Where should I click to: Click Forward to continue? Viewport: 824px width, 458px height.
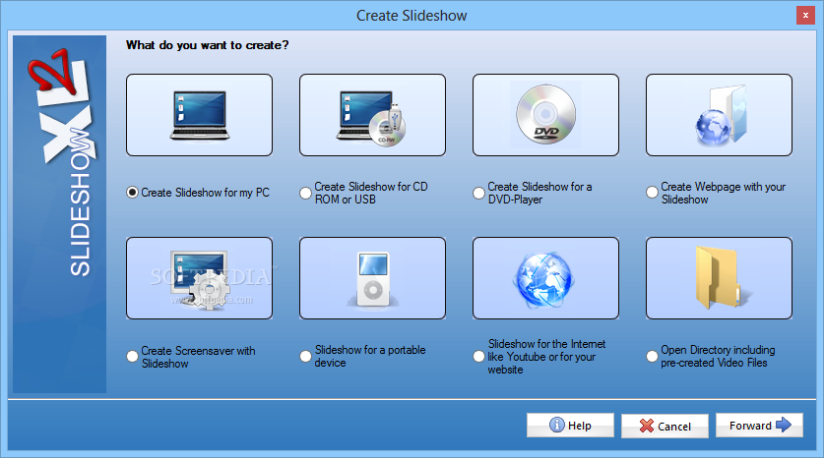(759, 425)
